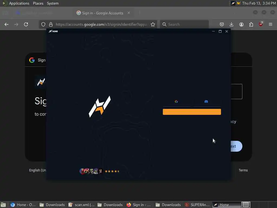Click the email field on Google page
277x208 pixels.
coord(236,92)
